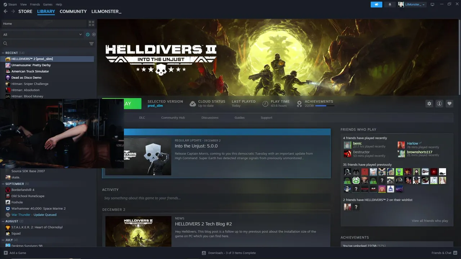
Task: Click Harlow's avatar
Action: 401,145
